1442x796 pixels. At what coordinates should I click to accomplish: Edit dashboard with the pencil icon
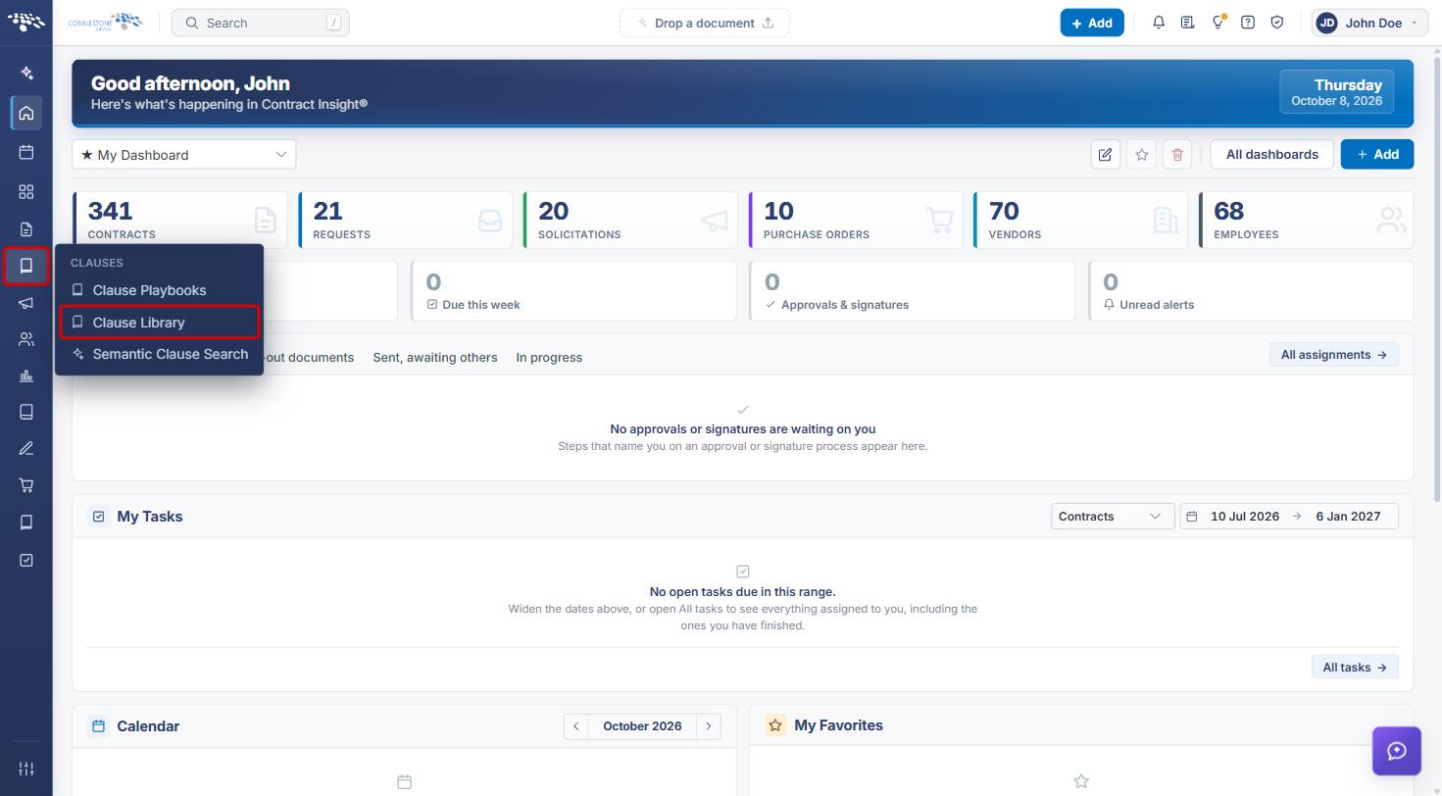[x=1105, y=154]
